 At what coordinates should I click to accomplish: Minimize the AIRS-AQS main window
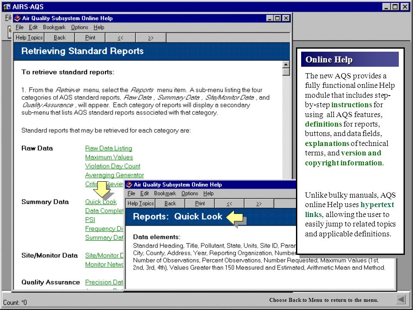pos(386,6)
